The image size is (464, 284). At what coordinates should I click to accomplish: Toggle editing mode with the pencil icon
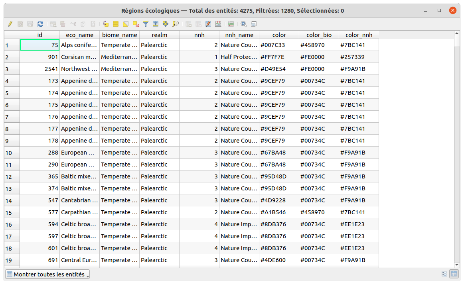(10, 24)
